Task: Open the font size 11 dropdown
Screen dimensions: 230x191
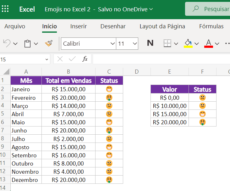Action: point(135,44)
